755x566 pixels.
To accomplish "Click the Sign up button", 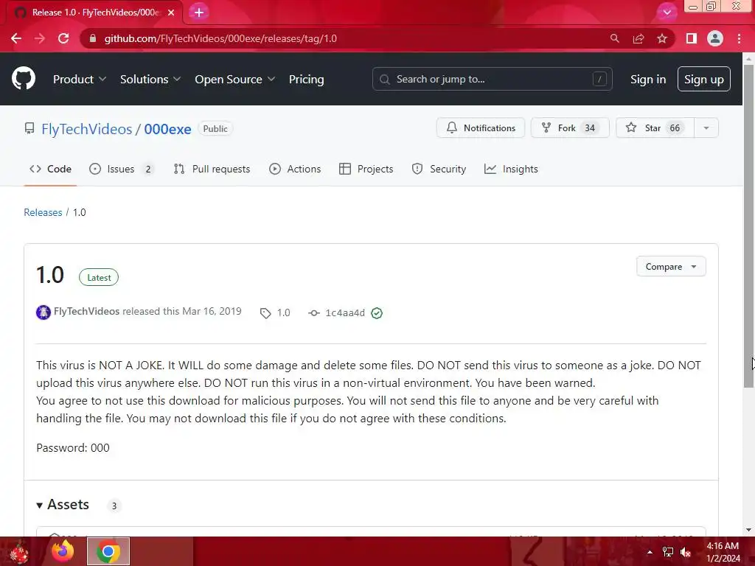I will tap(703, 79).
